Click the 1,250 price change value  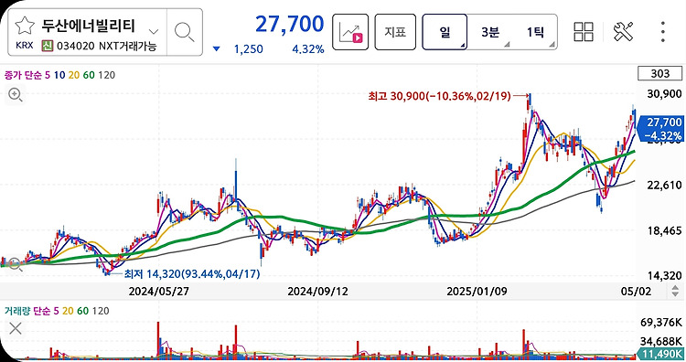(x=249, y=49)
